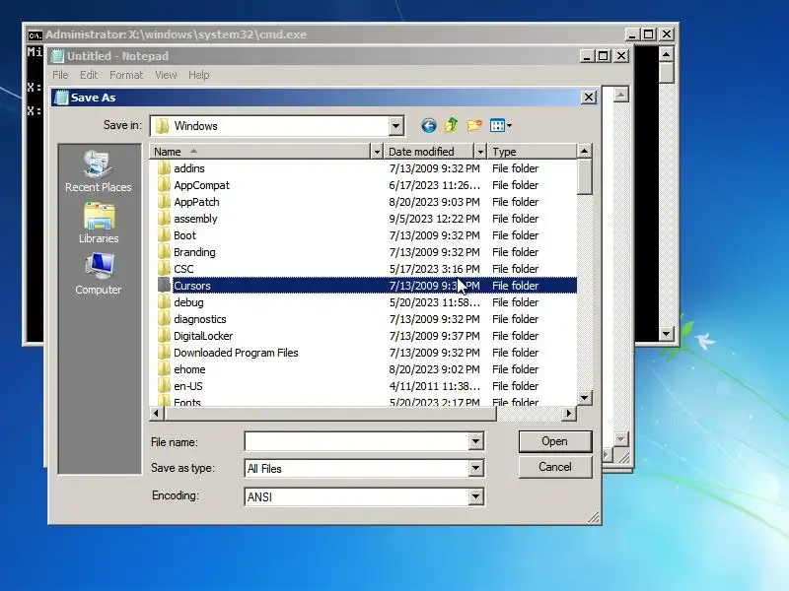Screen dimensions: 789x591
Task: Click the Cancel button
Action: coord(555,467)
